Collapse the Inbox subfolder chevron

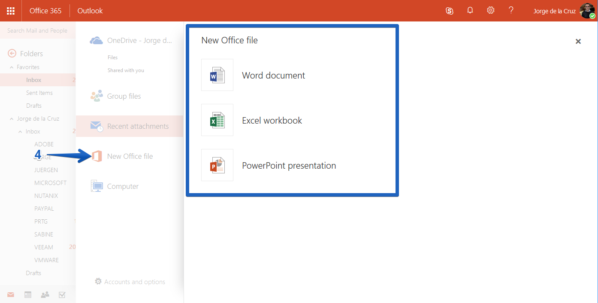click(x=20, y=132)
